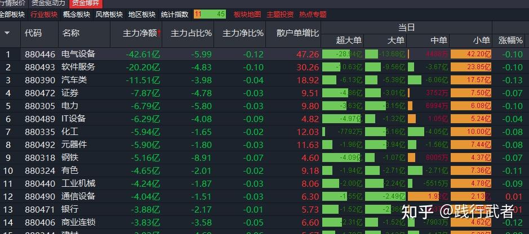The width and height of the screenshot is (529, 234).
Task: Click the -2.49亿 large order cell
Action: [385, 196]
